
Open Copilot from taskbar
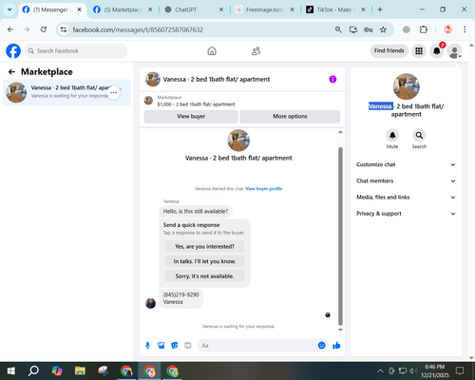(57, 370)
